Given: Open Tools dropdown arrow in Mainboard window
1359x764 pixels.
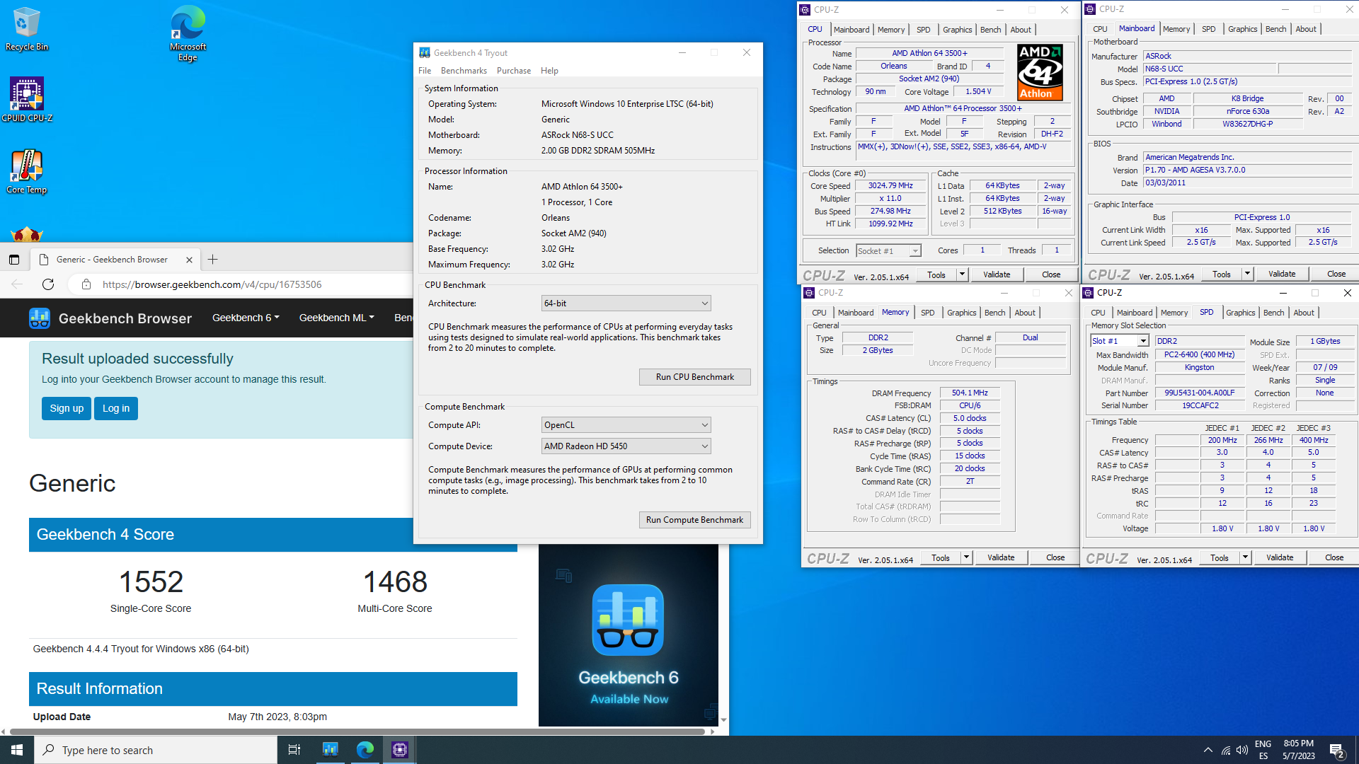Looking at the screenshot, I should (x=1247, y=274).
